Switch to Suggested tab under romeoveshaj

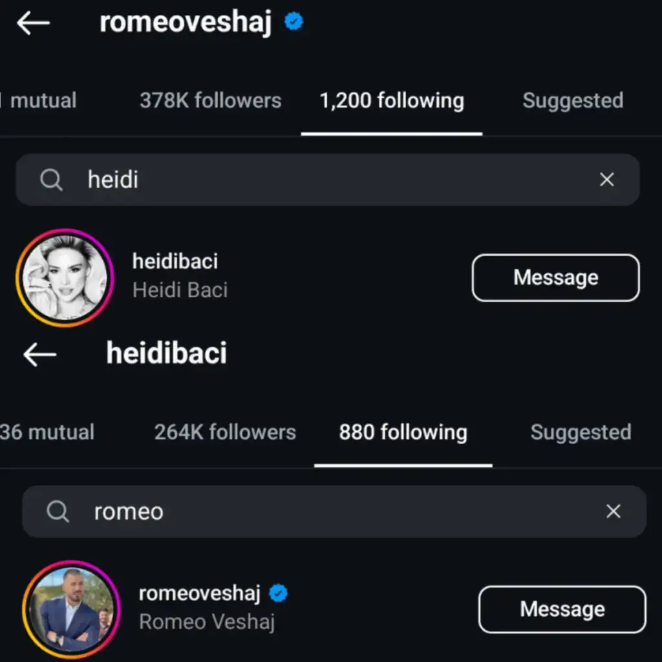coord(573,101)
